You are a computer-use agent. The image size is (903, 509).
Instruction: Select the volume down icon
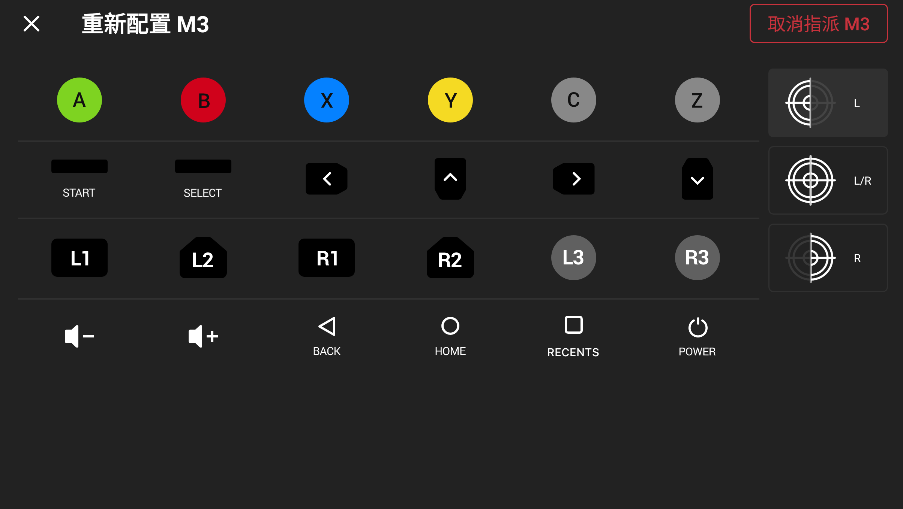point(79,336)
